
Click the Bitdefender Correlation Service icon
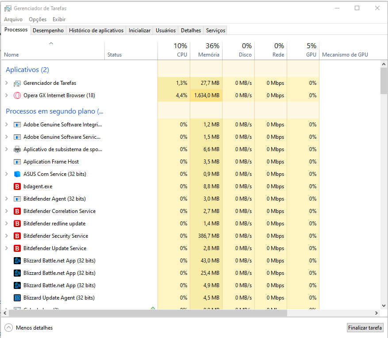[17, 211]
